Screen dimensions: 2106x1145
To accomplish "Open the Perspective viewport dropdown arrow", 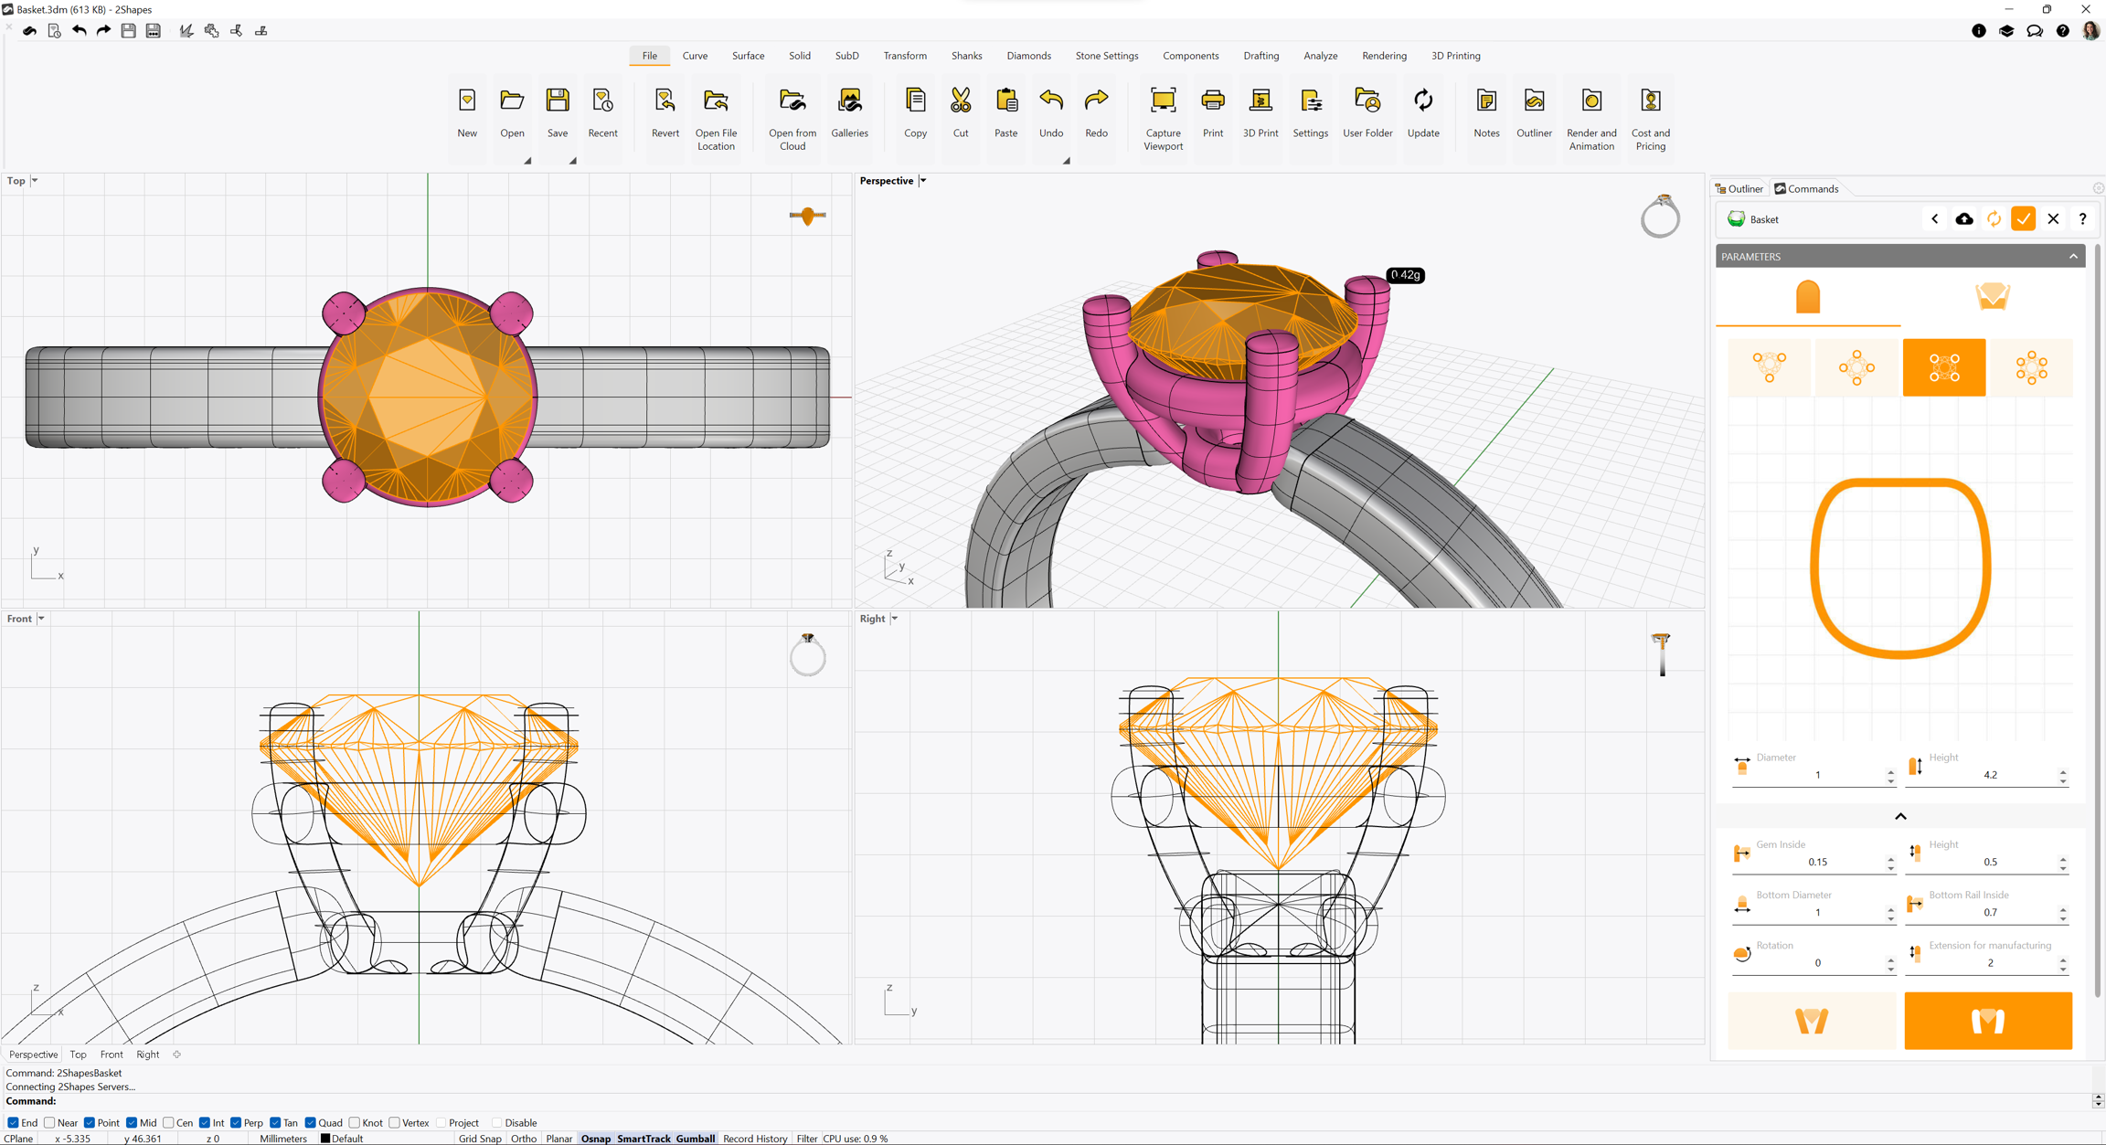I will pos(923,181).
